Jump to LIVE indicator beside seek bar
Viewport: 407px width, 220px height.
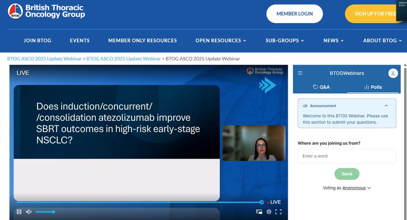pos(274,202)
